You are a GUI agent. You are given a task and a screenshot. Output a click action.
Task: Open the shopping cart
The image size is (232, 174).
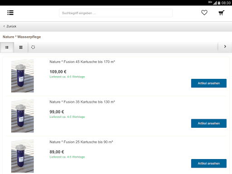[x=222, y=13]
